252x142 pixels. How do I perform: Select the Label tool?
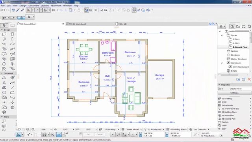point(12,82)
